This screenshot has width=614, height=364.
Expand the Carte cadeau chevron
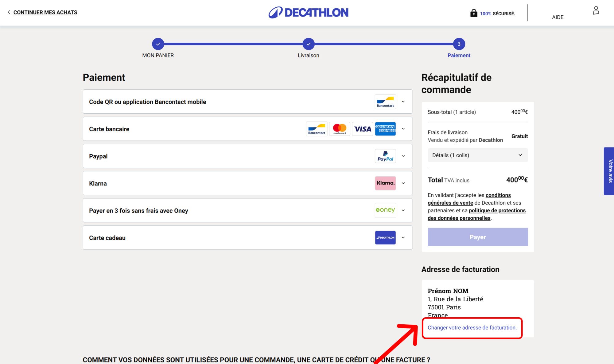coord(403,238)
